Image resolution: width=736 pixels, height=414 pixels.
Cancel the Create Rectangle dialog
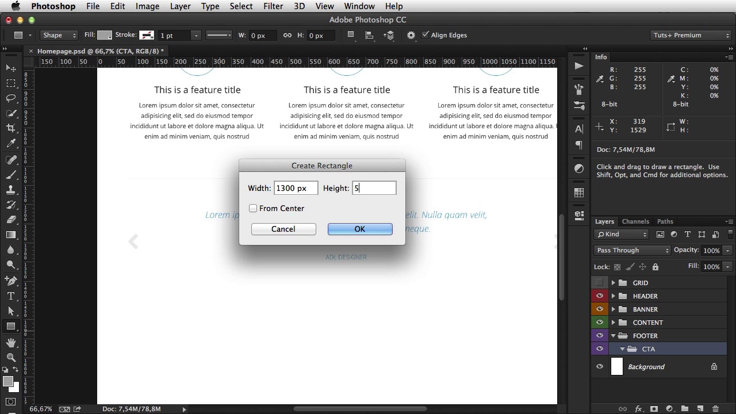(x=283, y=229)
